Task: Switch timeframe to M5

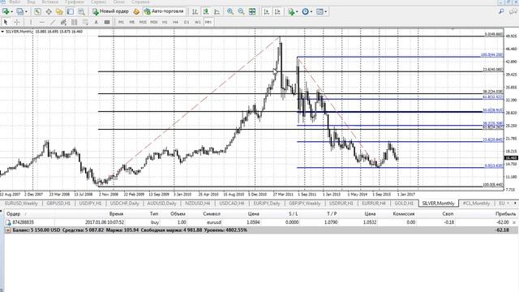Action: pyautogui.click(x=131, y=22)
